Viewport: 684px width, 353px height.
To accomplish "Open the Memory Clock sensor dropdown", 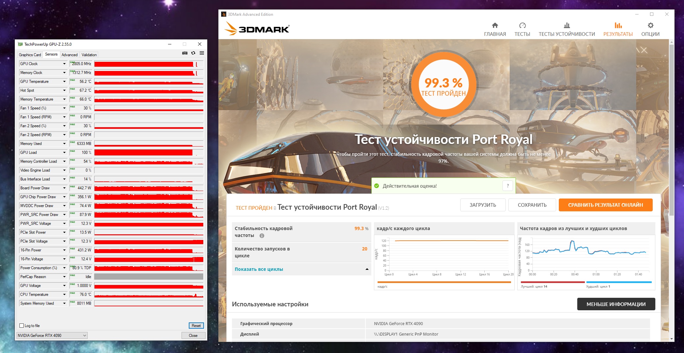I will (64, 73).
